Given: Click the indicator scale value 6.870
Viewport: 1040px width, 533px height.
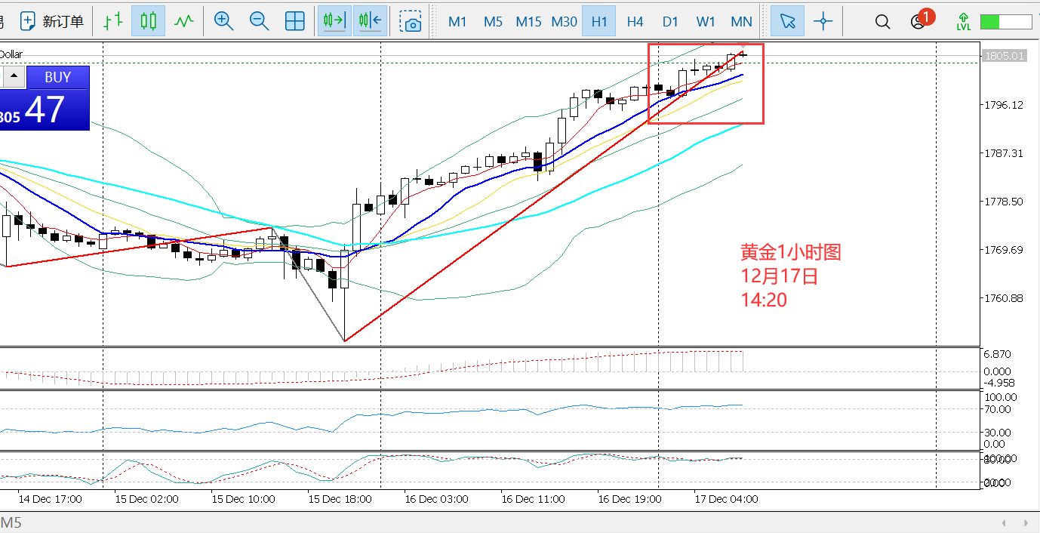Looking at the screenshot, I should 998,354.
